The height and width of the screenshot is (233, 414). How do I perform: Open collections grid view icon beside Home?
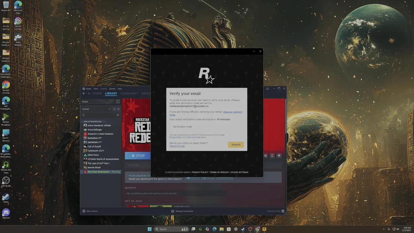(x=118, y=102)
